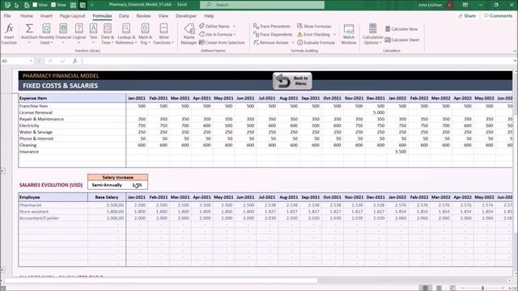Viewport: 518px width, 291px height.
Task: Click the Define Name button
Action: pos(214,26)
